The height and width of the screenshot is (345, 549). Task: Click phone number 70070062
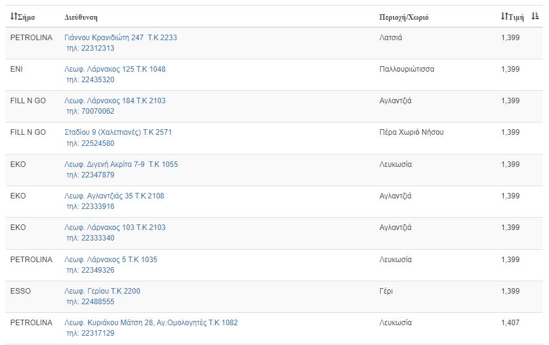98,111
